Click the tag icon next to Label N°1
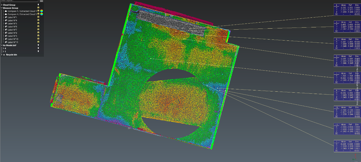 6,17
